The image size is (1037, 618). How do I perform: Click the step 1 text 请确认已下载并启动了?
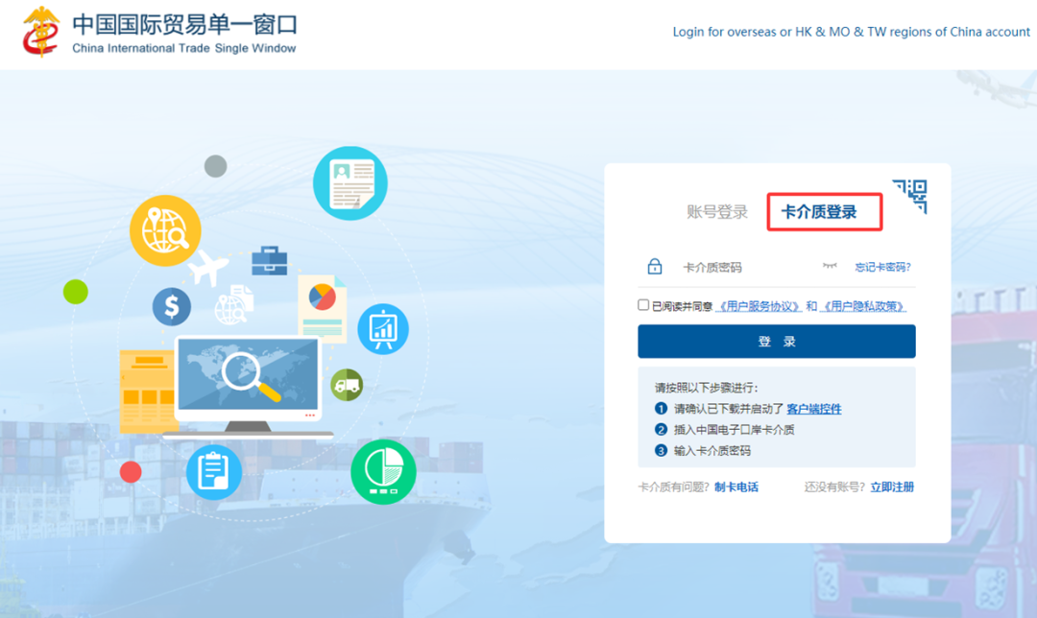729,409
